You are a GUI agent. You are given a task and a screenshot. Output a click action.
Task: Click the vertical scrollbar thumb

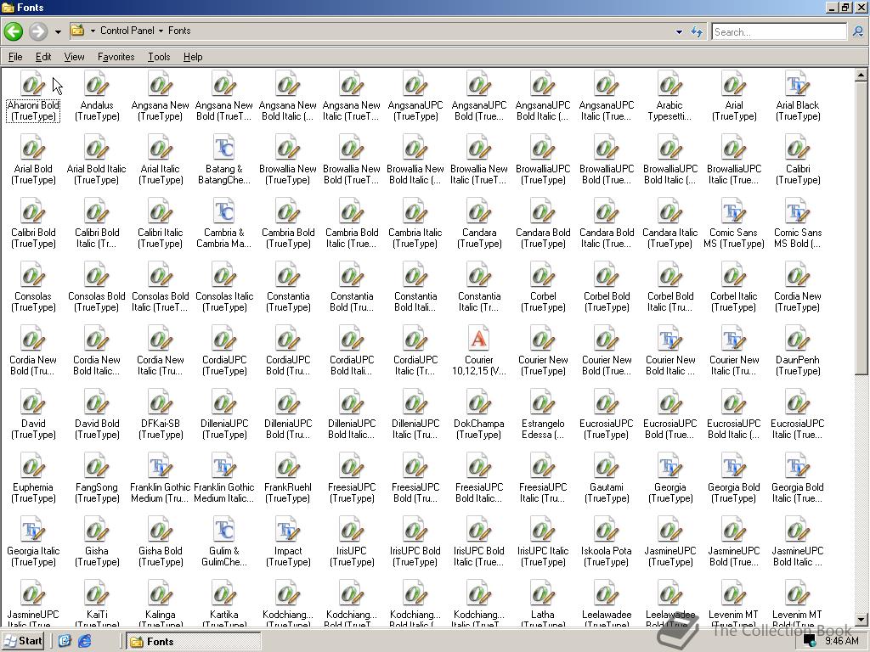pyautogui.click(x=862, y=228)
